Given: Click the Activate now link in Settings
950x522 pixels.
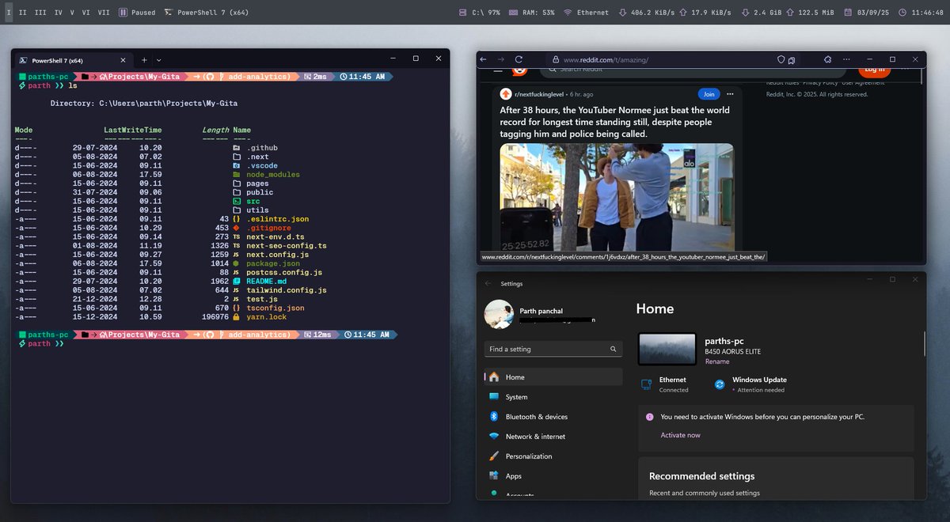Looking at the screenshot, I should point(680,435).
